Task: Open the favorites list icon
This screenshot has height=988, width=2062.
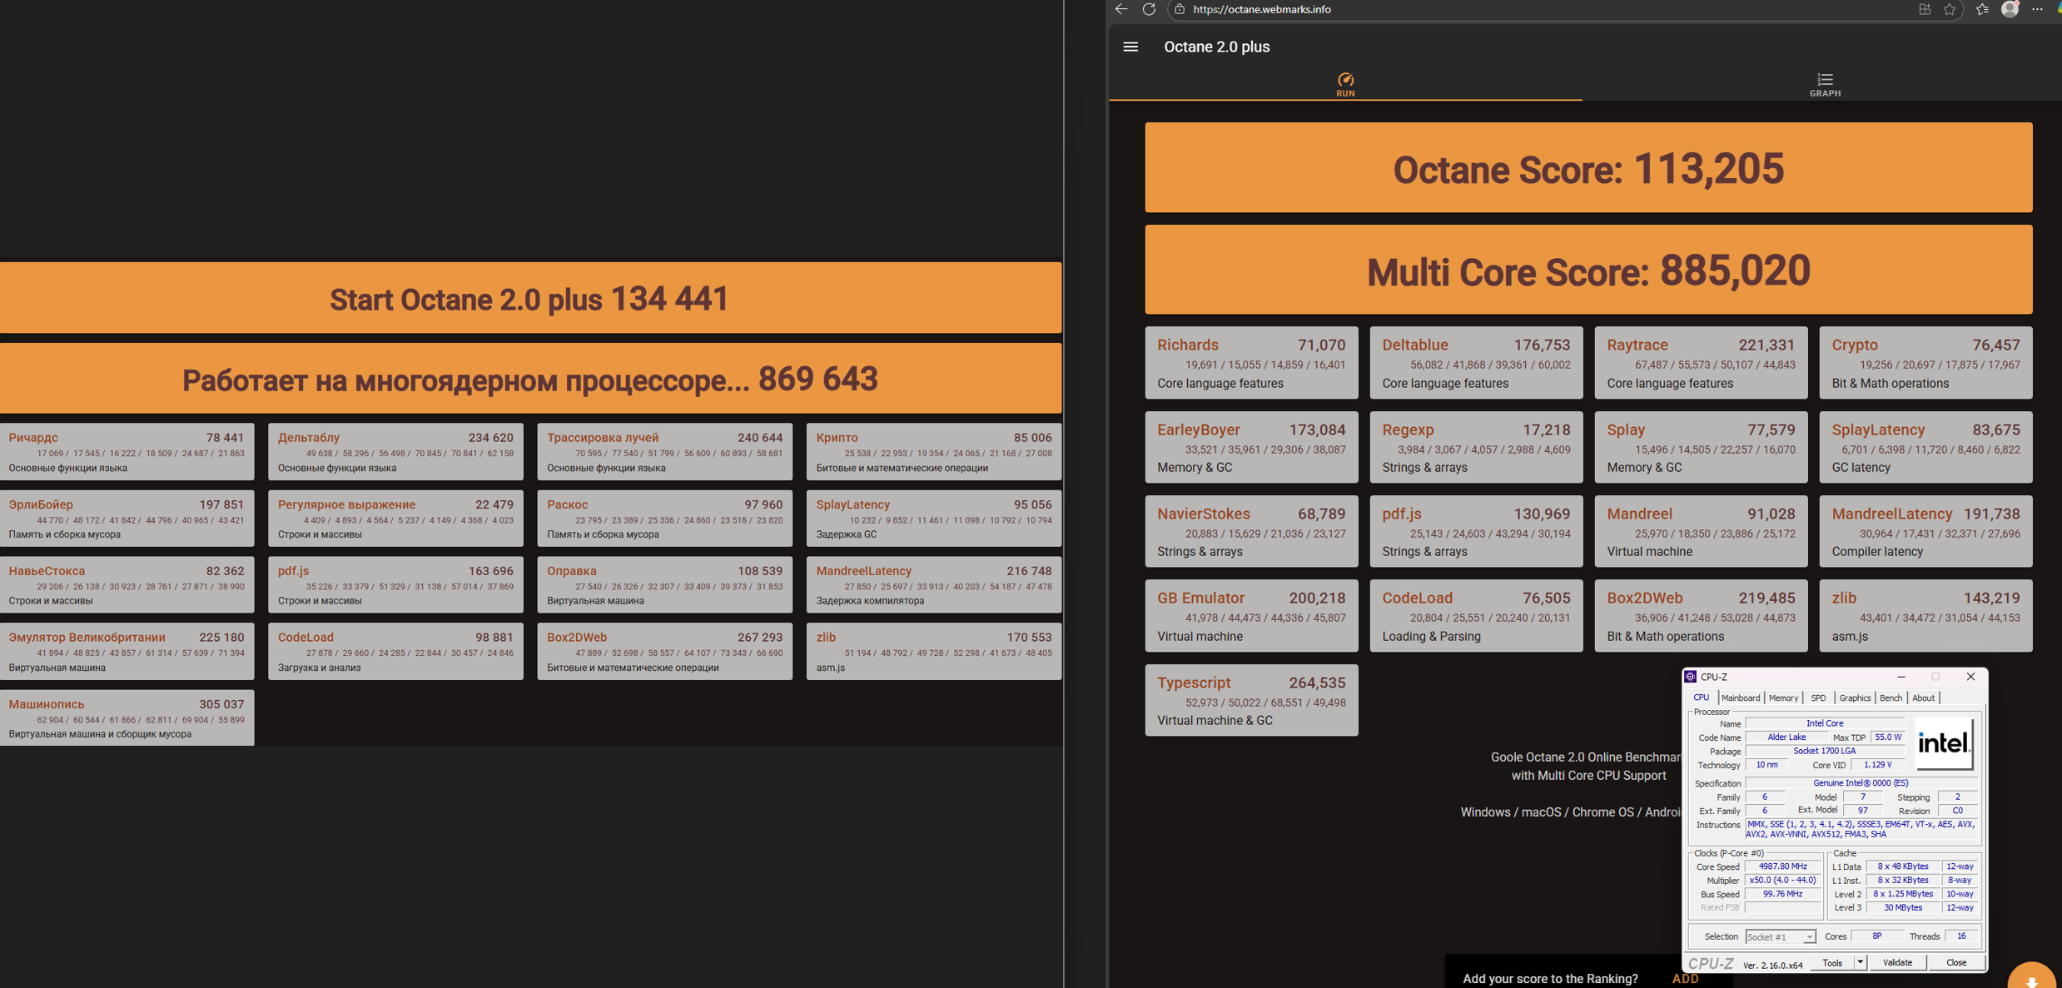Action: 1982,9
